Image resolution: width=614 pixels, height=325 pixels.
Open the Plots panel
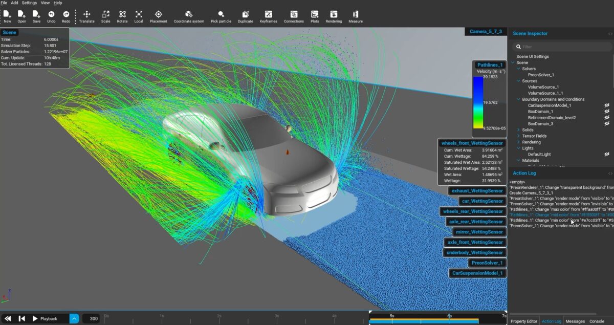coord(315,15)
